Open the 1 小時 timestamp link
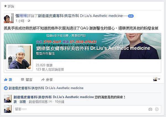 click(x=20, y=21)
